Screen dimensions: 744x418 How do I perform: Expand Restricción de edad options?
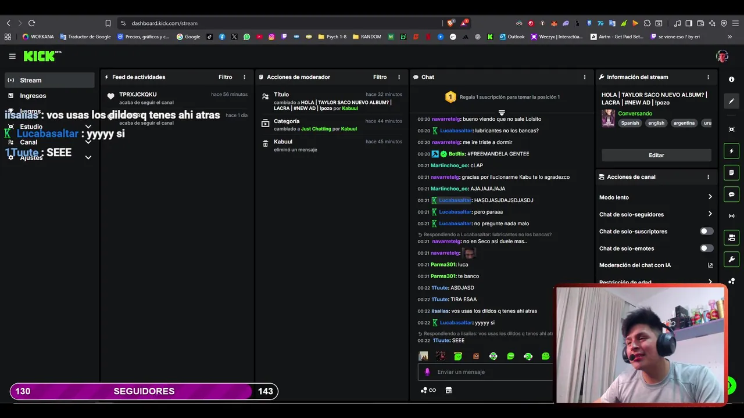click(x=710, y=282)
